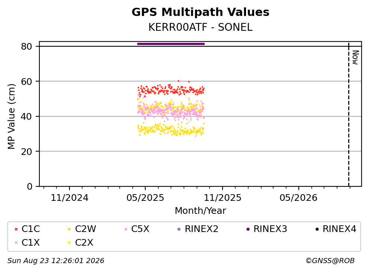Select the RINEX3 legend label

tap(271, 229)
